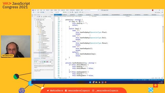Image resolution: width=165 pixels, height=93 pixels.
Task: Switch to the CalcTestUtil editor tab
Action: [x=137, y=15]
